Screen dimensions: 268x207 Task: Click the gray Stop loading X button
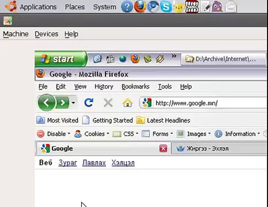(108, 103)
